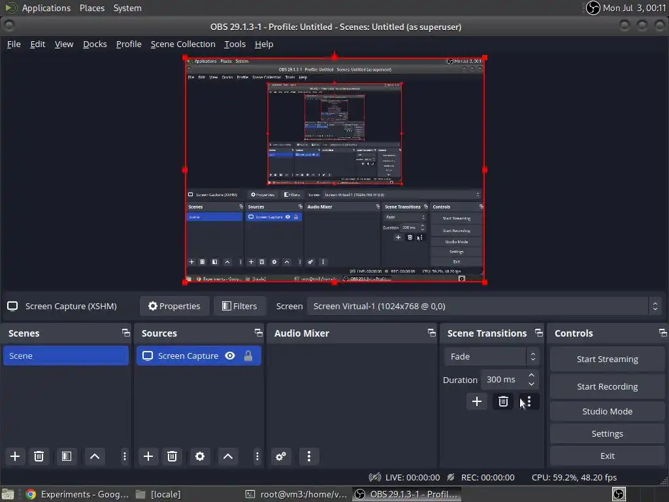
Task: Click the LIVE: 00:00:00 status text
Action: click(412, 477)
